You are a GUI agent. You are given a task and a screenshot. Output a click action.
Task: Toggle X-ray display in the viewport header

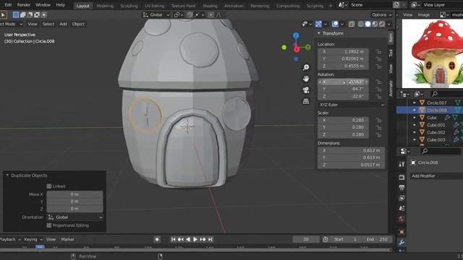[352, 24]
